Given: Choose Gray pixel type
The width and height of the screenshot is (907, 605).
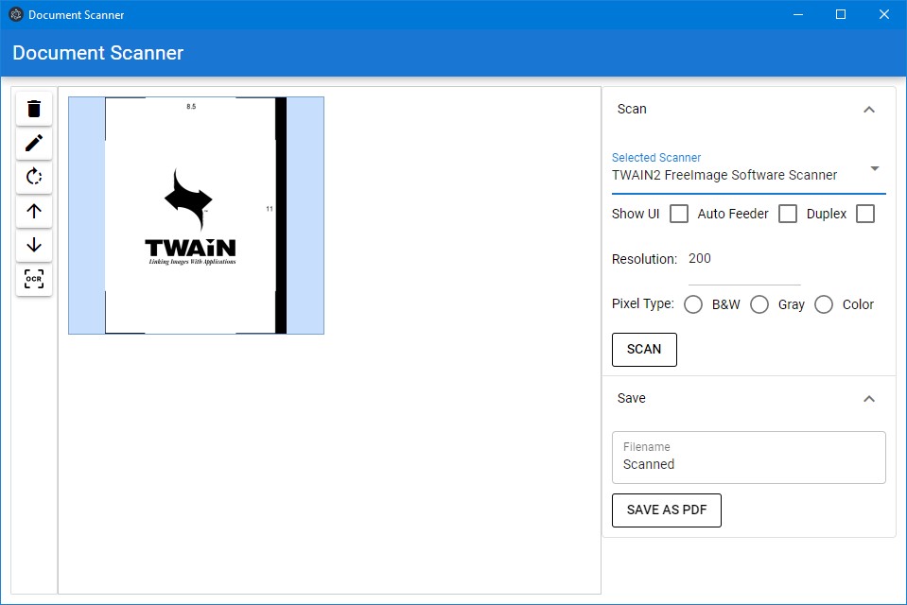Looking at the screenshot, I should coord(759,304).
